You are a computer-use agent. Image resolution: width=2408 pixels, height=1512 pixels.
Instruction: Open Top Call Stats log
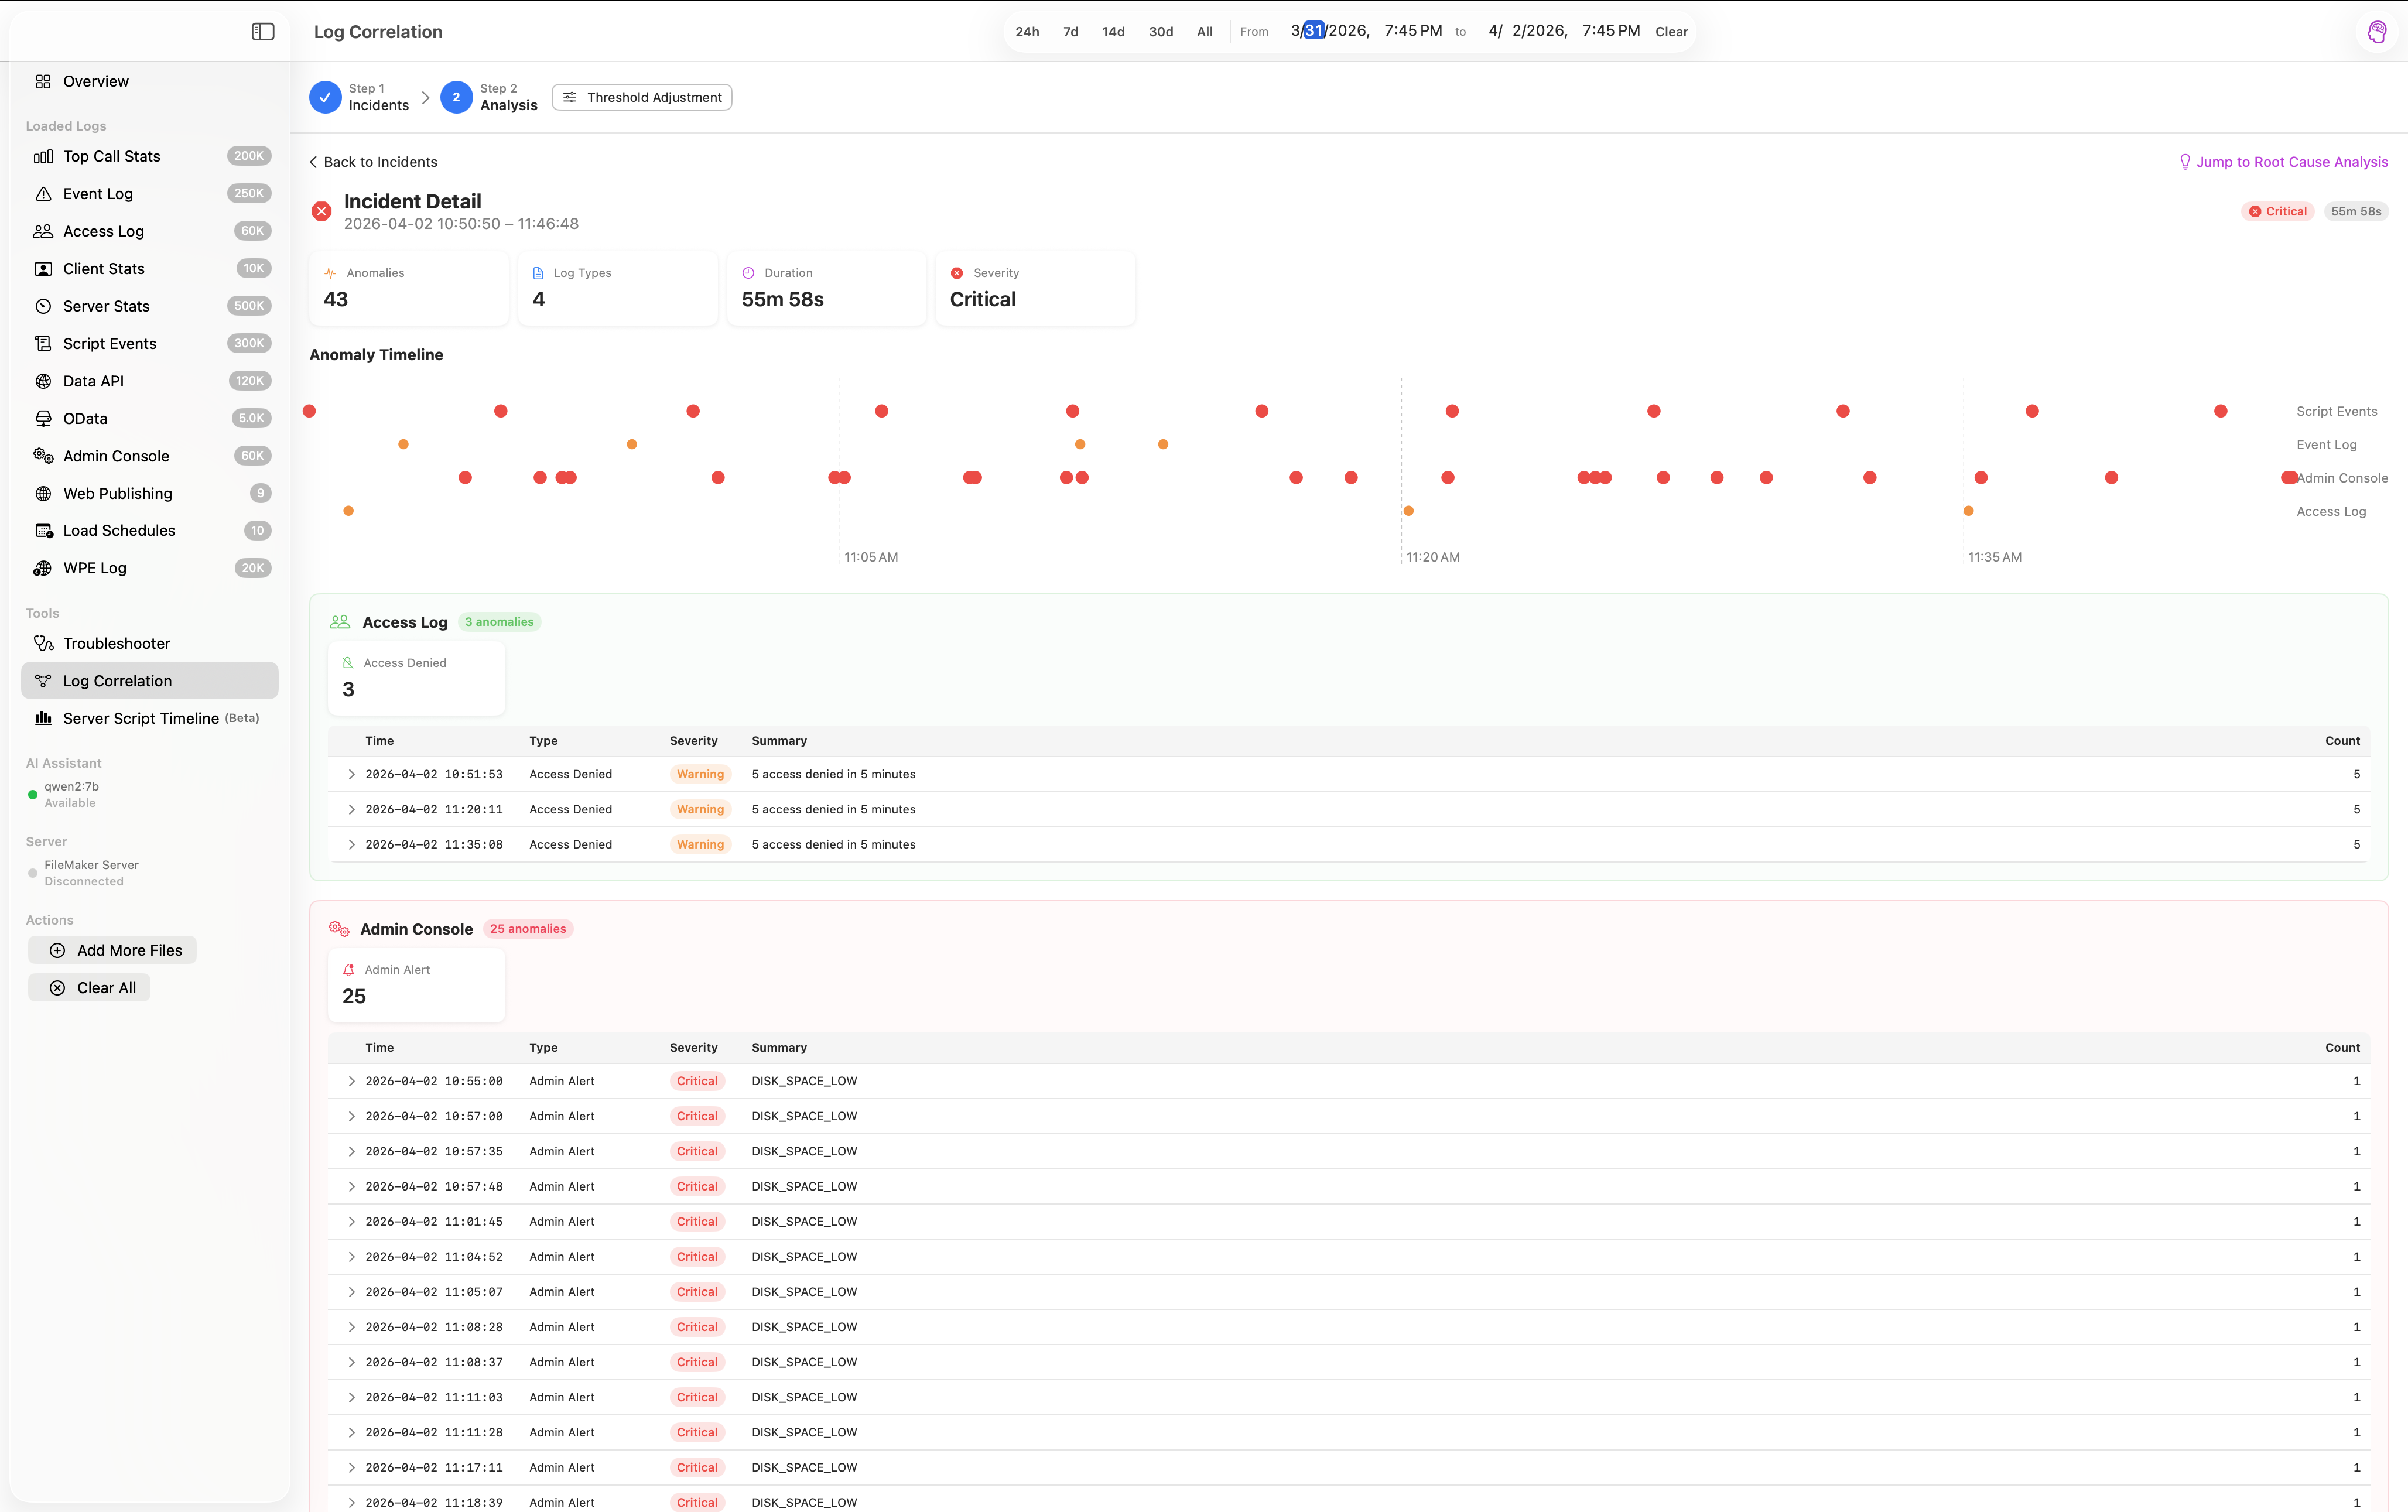tap(111, 156)
